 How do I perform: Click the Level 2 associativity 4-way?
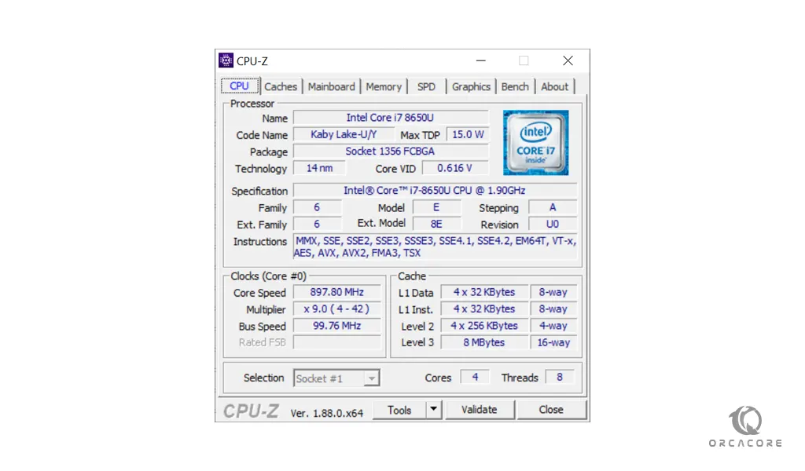[x=553, y=326]
